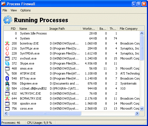This screenshot has width=148, height=126.
Task: Select the spoolsv.exe process row
Action: coord(72,103)
